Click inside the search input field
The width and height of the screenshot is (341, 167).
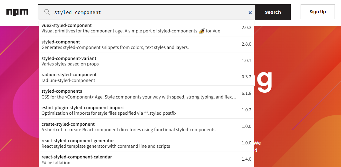pos(147,13)
